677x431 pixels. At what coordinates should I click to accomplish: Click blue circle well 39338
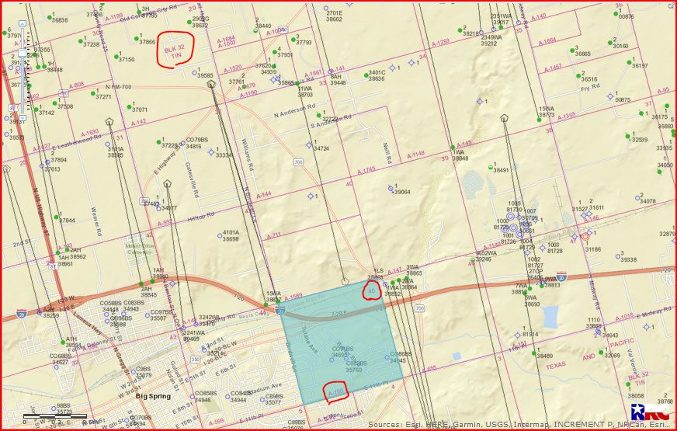(618, 256)
